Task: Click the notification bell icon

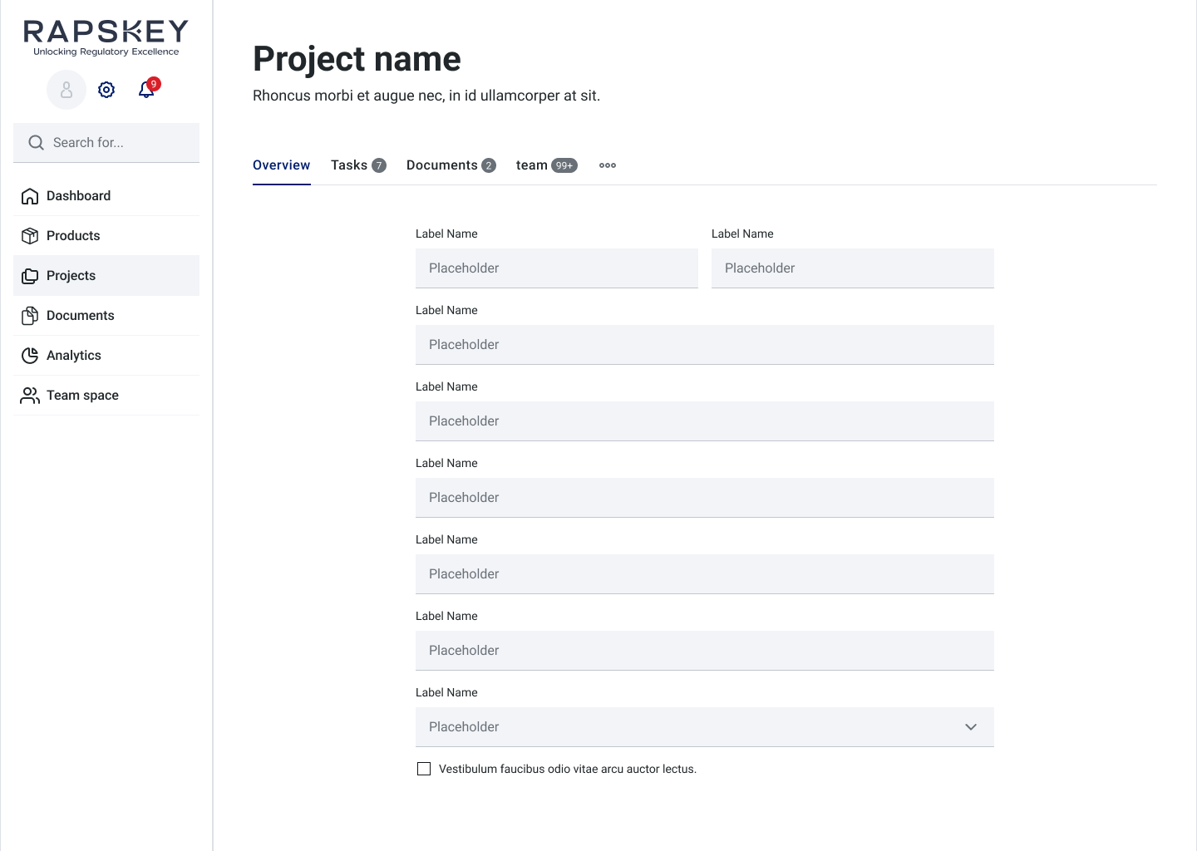Action: (x=146, y=90)
